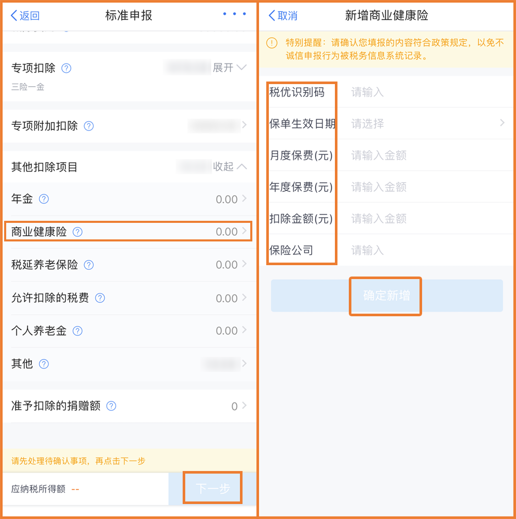Tap the 税延养老保险 0.00 value

tap(227, 265)
